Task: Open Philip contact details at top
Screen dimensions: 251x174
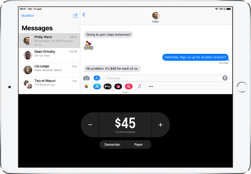Action: (x=156, y=17)
